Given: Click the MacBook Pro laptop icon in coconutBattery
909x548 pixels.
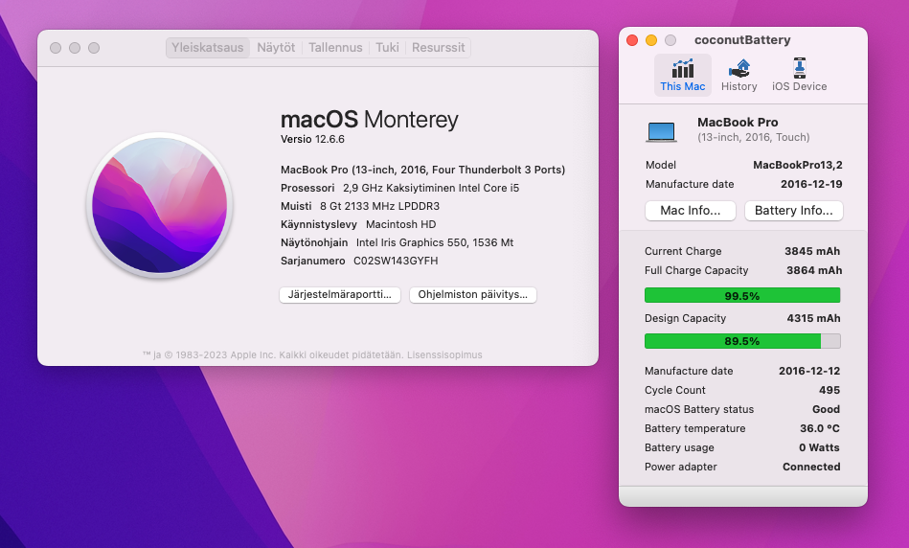Looking at the screenshot, I should click(661, 131).
